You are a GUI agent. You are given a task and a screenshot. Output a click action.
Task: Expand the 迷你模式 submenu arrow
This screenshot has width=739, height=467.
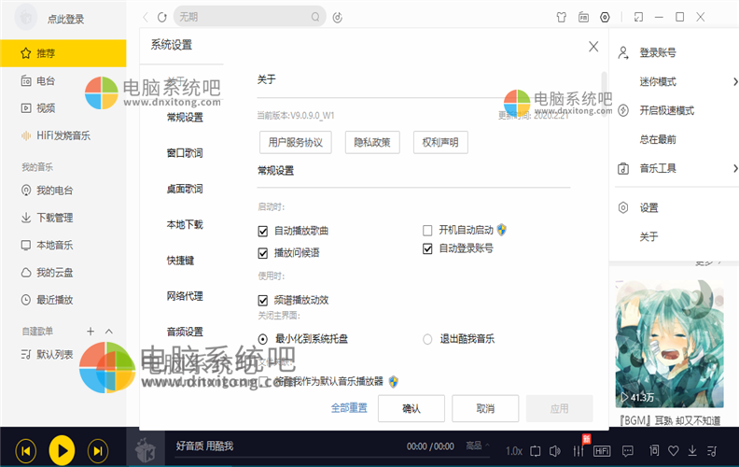tap(734, 81)
